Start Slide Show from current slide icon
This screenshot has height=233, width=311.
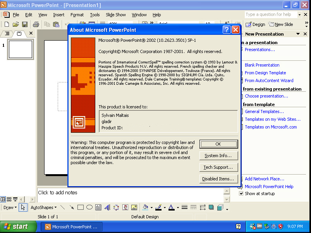15,199
